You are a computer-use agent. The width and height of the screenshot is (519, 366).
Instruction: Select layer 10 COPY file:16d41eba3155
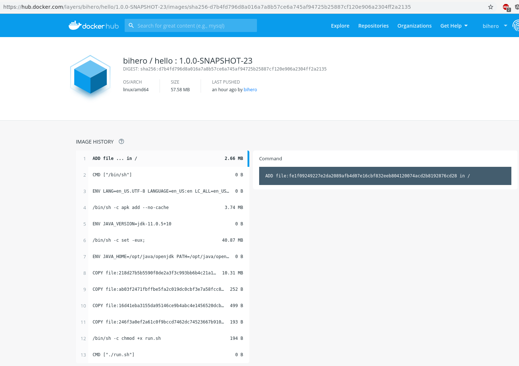(162, 306)
